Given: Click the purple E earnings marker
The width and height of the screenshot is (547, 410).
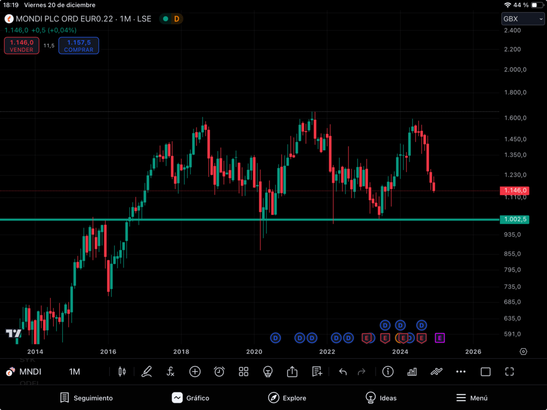Looking at the screenshot, I should point(440,338).
